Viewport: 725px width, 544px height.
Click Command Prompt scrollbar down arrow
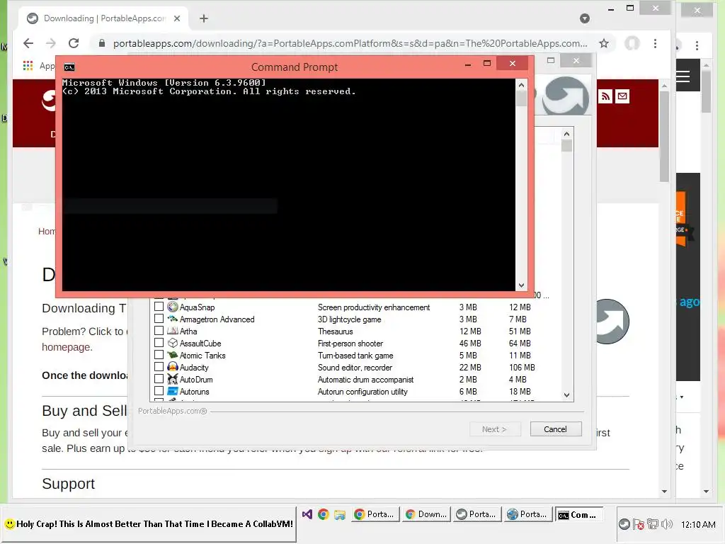[521, 285]
